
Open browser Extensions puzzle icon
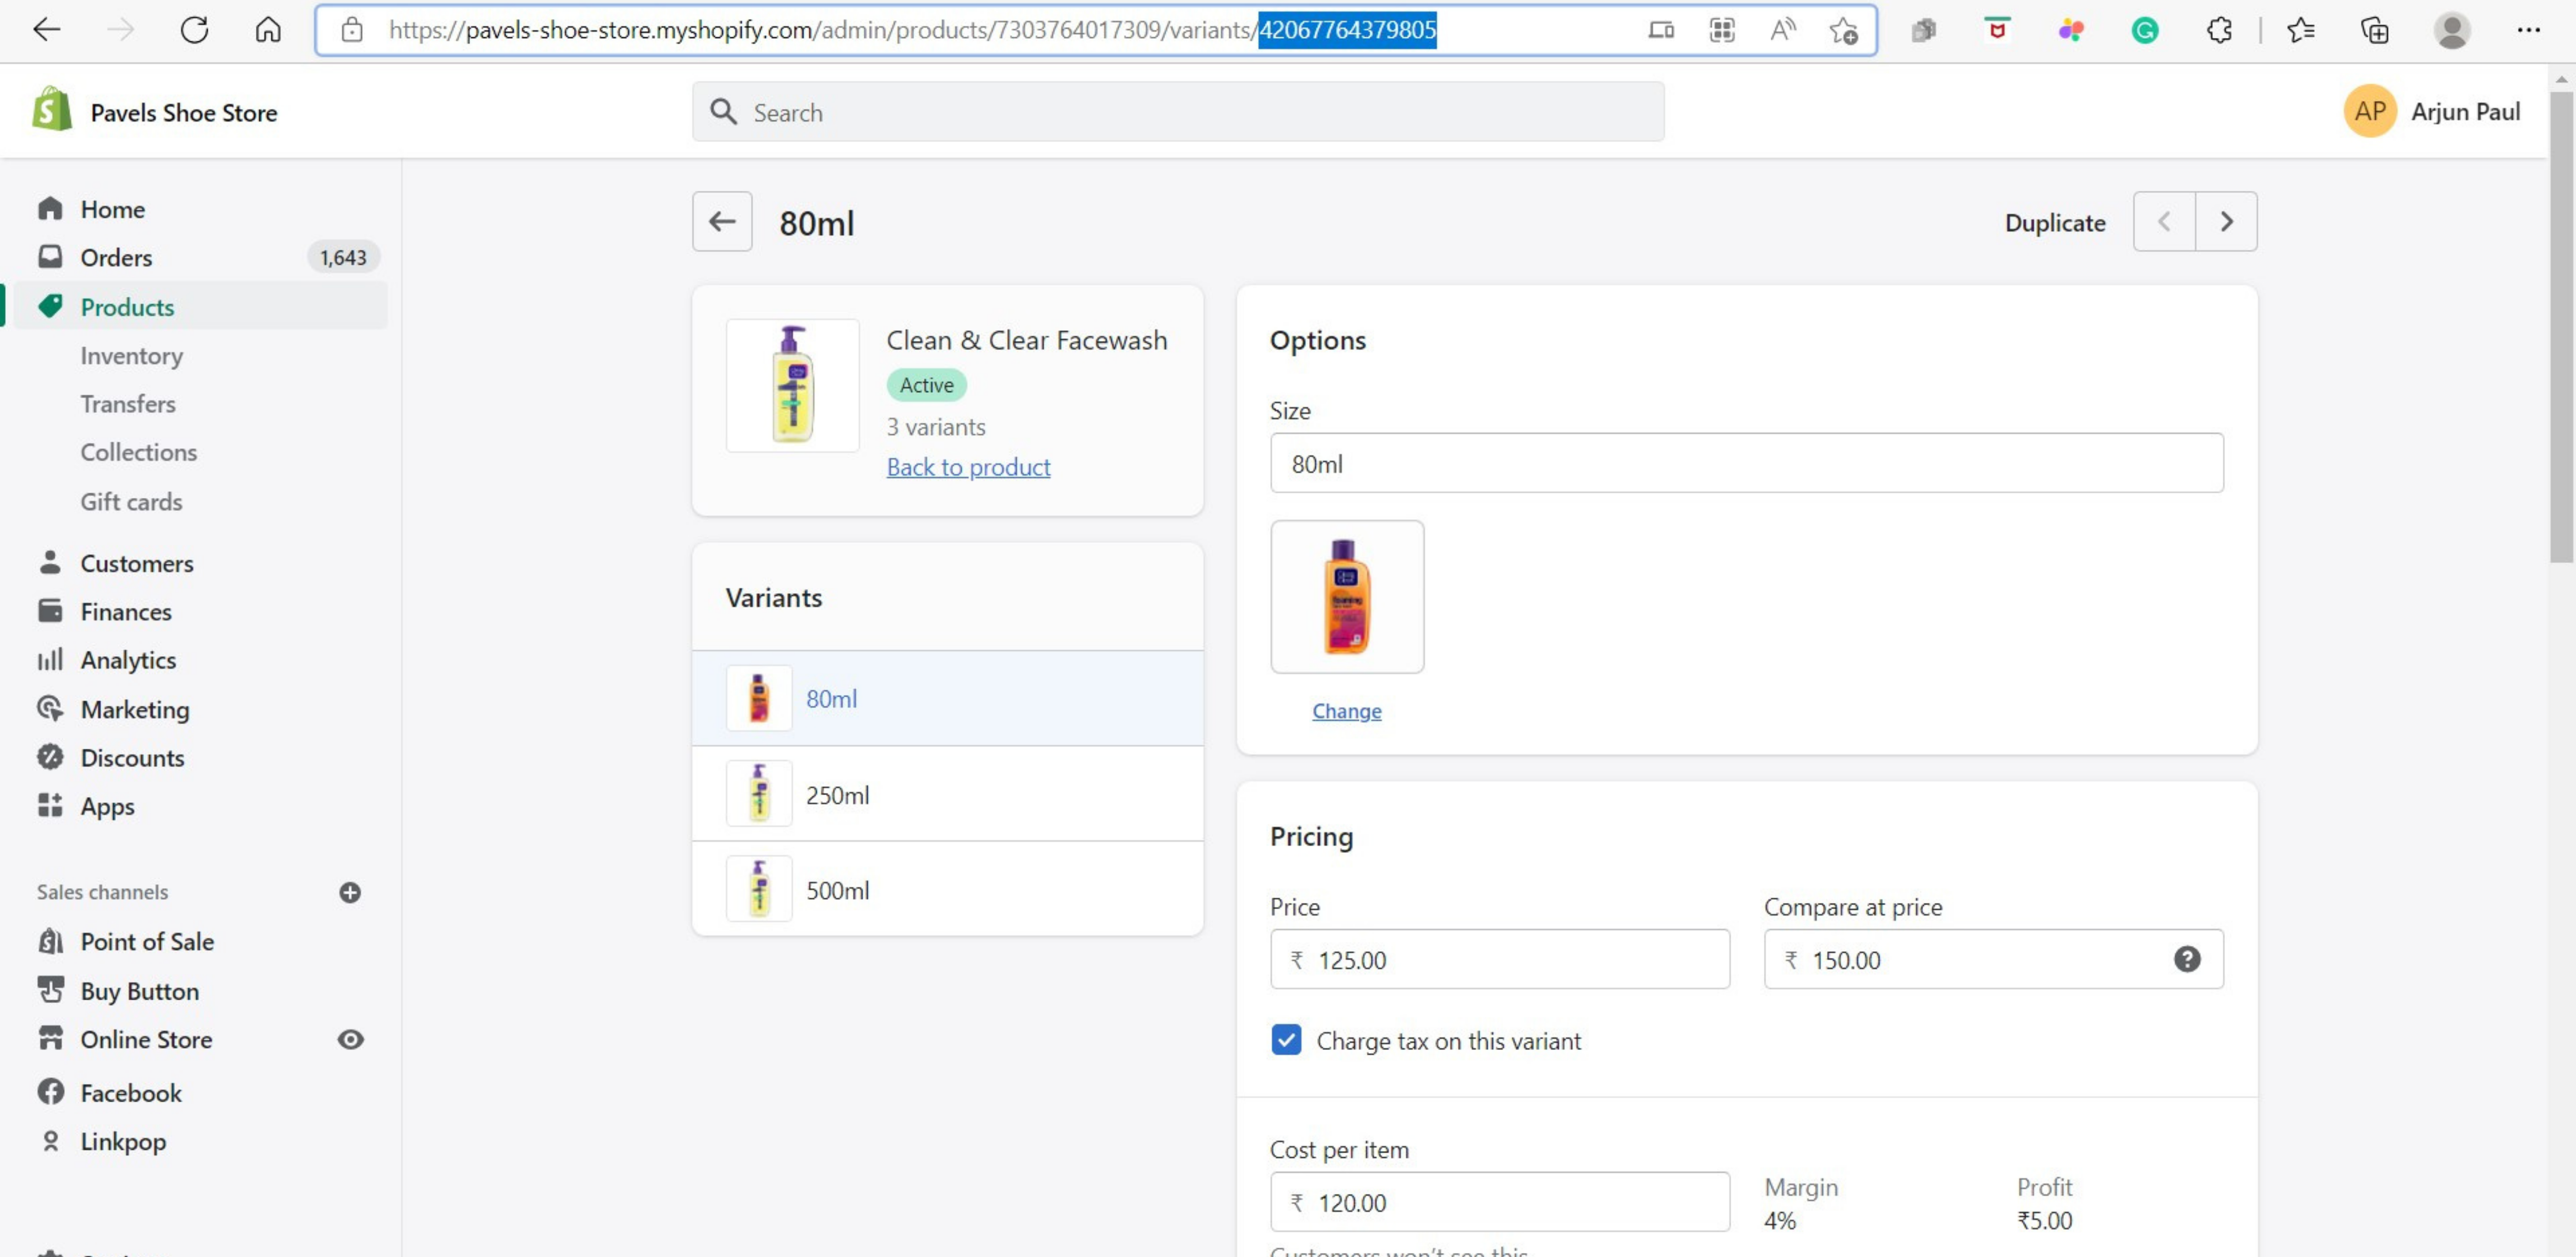2219,30
